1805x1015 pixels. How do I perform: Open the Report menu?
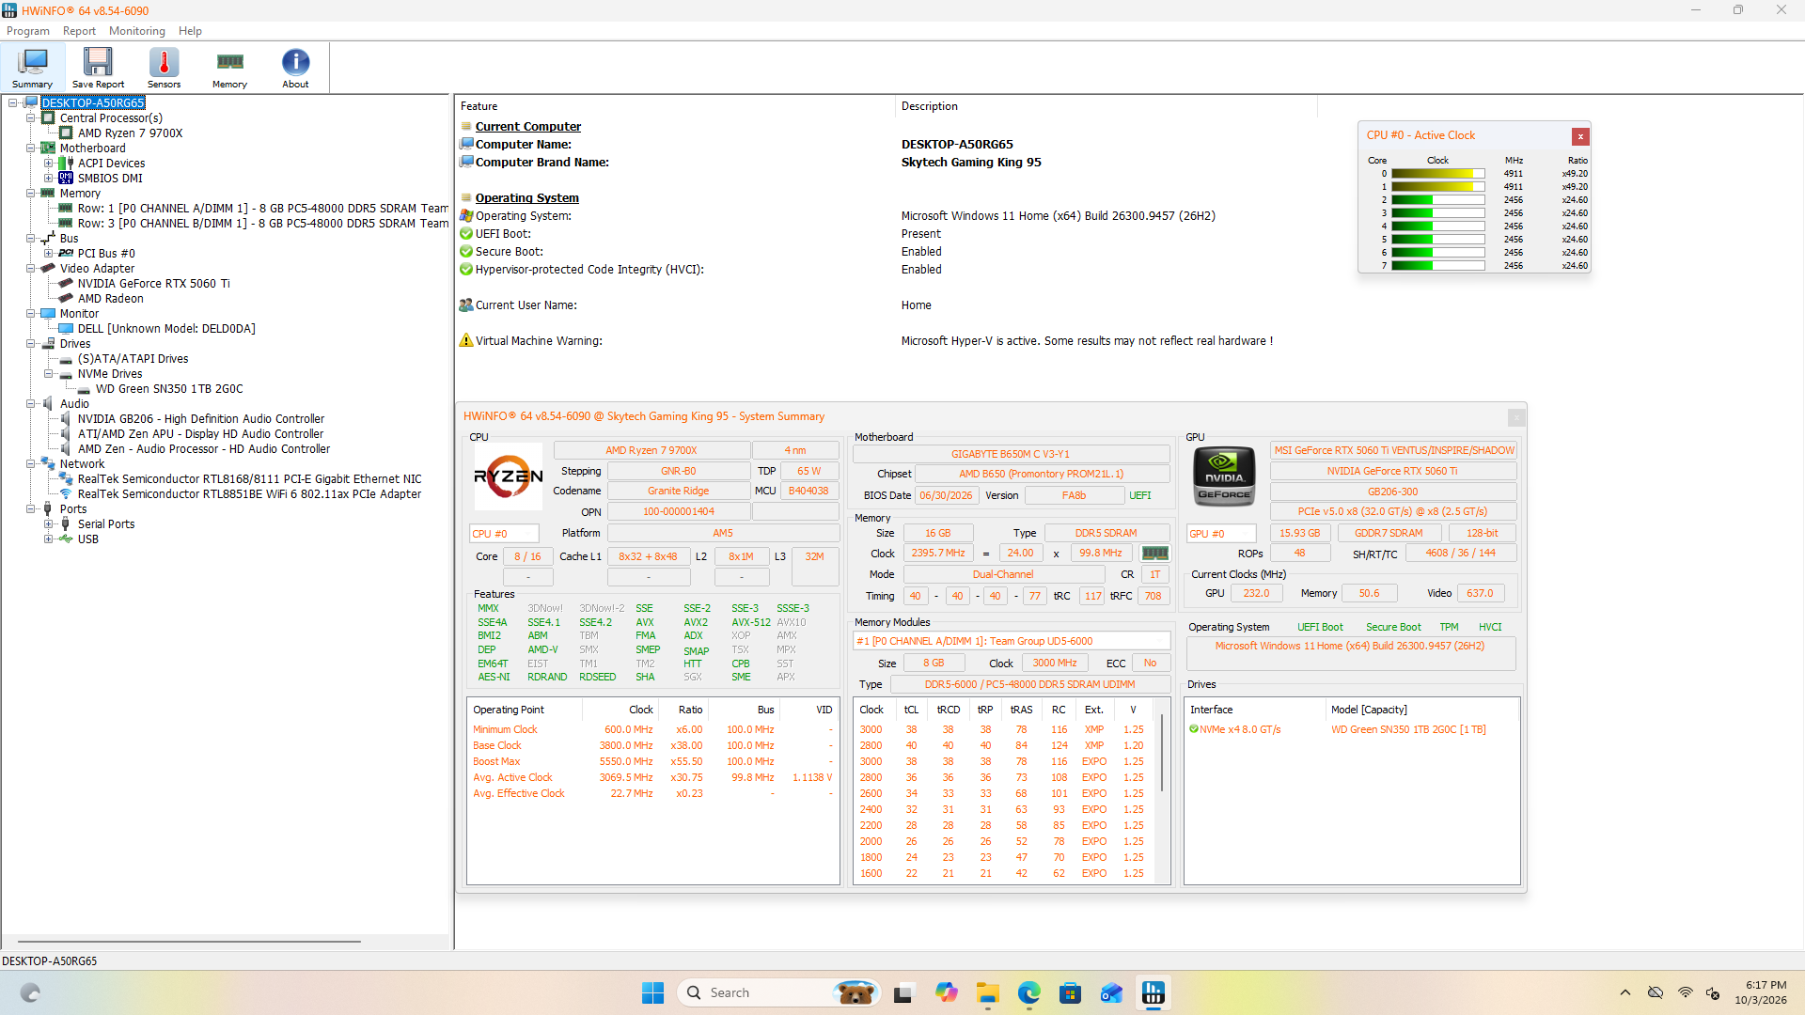click(x=79, y=31)
